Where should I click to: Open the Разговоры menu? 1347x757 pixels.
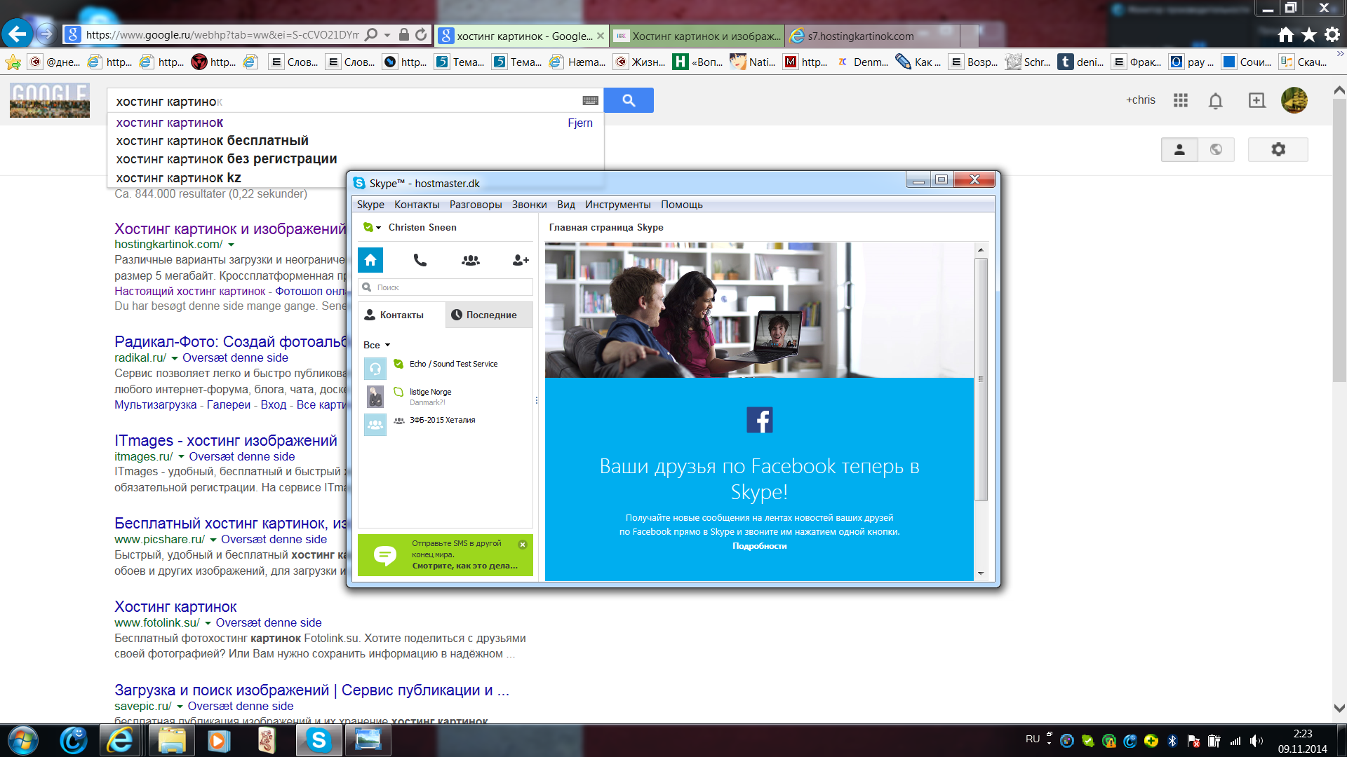click(x=476, y=205)
